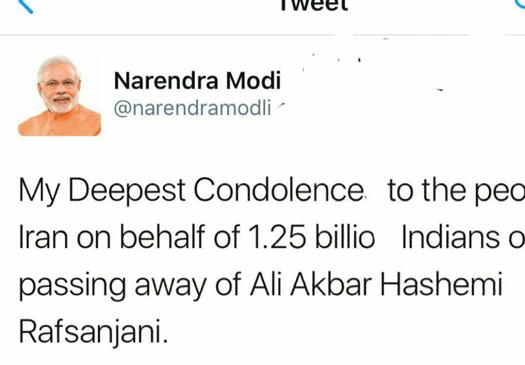525x365 pixels.
Task: Click the header divider line below Tweet
Action: point(262,34)
